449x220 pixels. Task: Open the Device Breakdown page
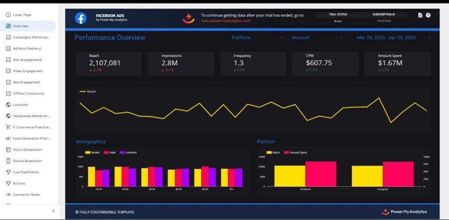click(28, 161)
